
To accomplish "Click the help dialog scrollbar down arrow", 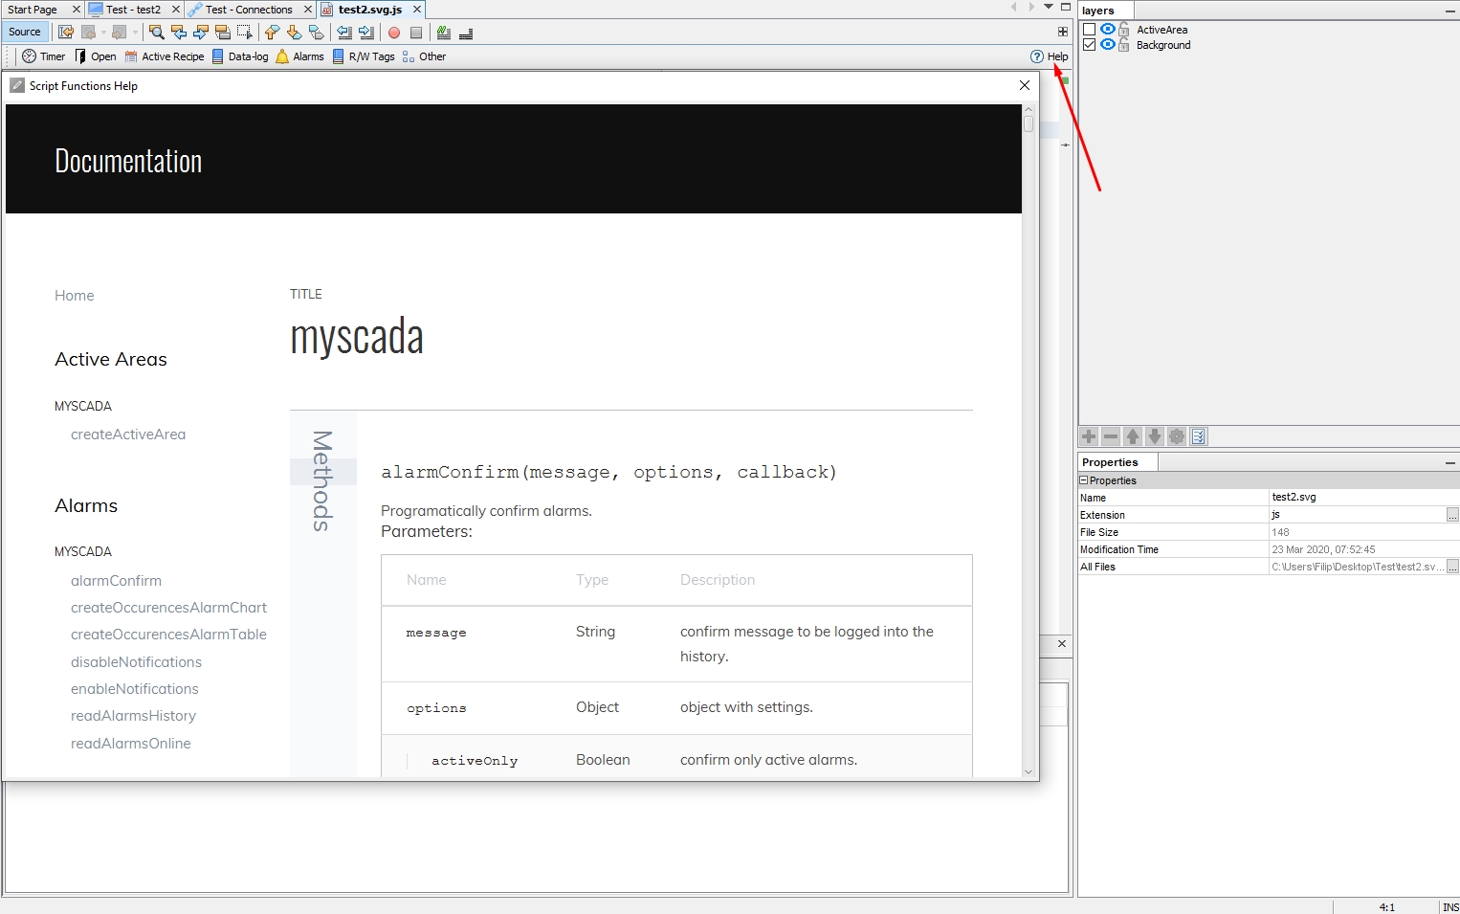I will click(1029, 772).
